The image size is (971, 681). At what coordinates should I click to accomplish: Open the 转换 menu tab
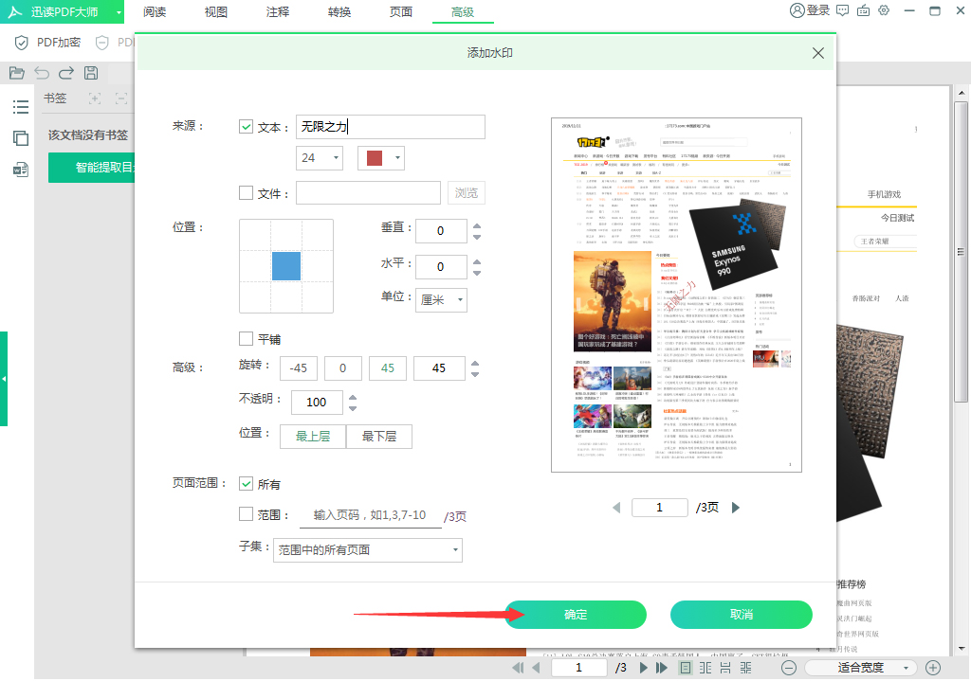[339, 13]
